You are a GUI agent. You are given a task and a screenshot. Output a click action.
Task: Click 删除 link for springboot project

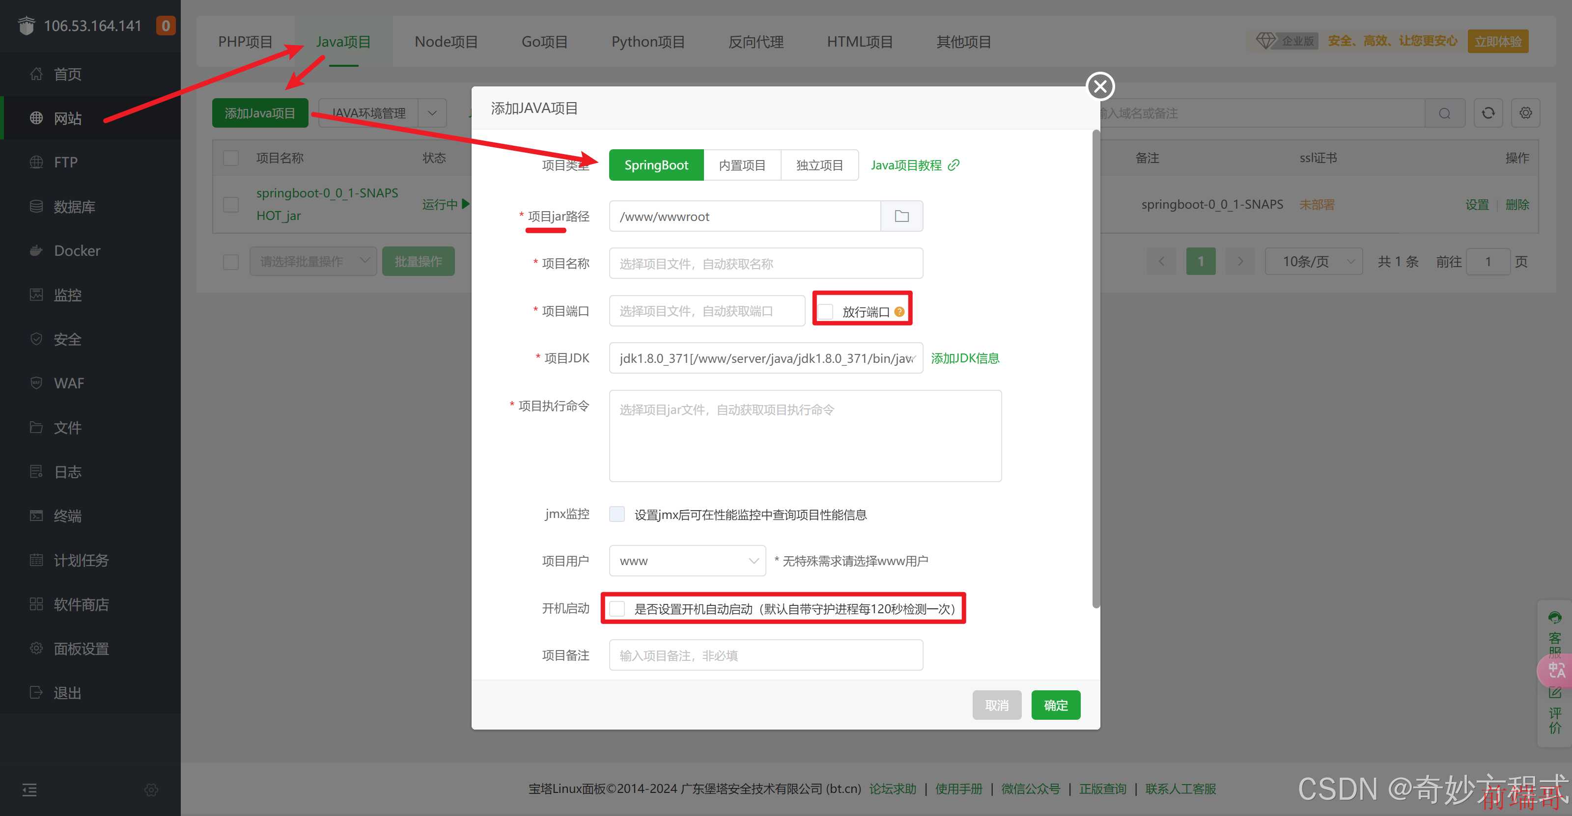[1517, 204]
